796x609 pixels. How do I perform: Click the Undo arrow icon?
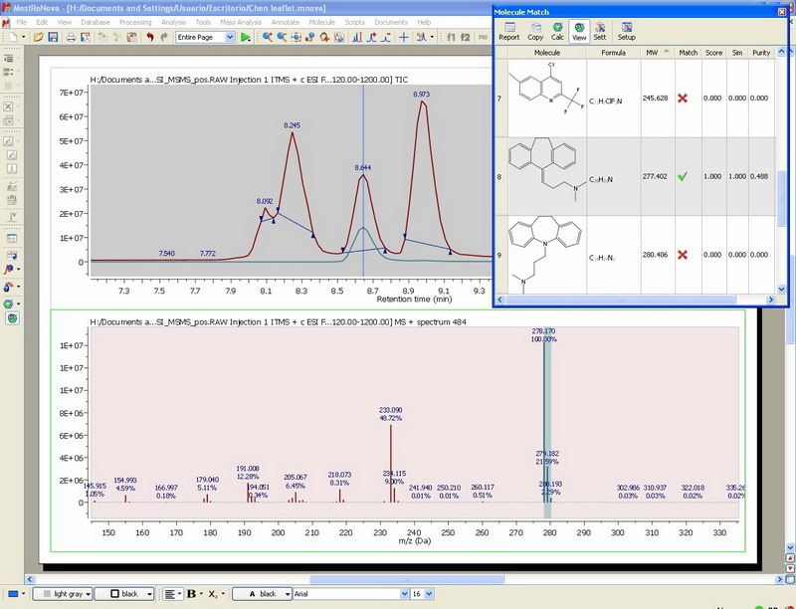(x=150, y=37)
